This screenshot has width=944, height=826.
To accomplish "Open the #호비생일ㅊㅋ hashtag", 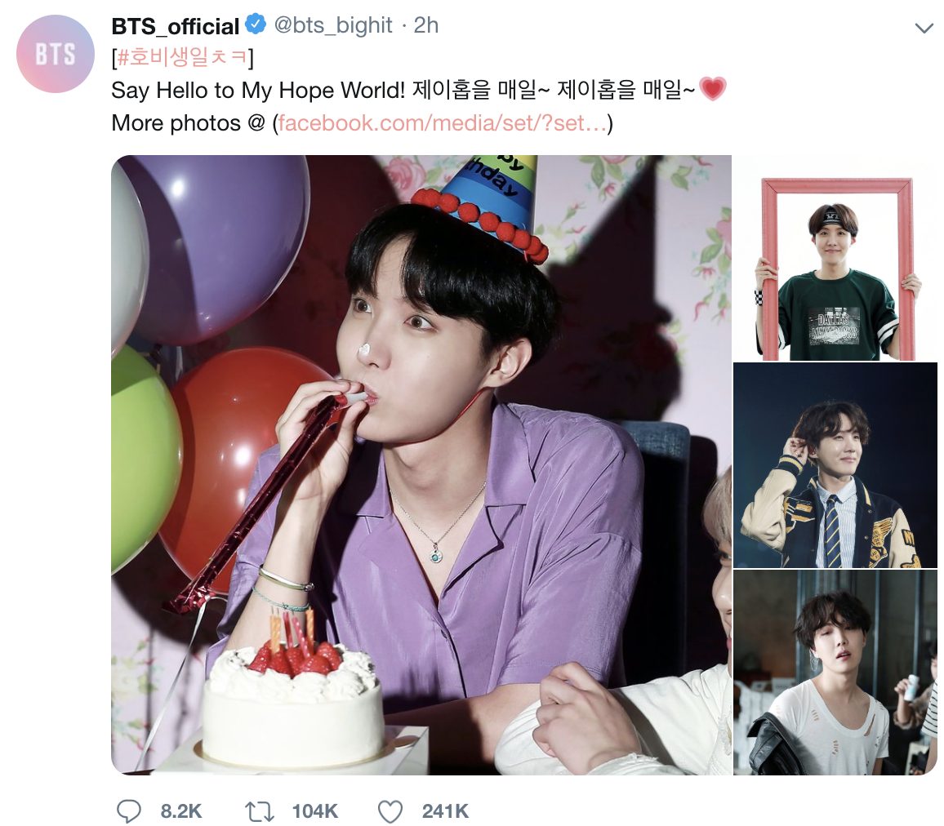I will coord(182,57).
